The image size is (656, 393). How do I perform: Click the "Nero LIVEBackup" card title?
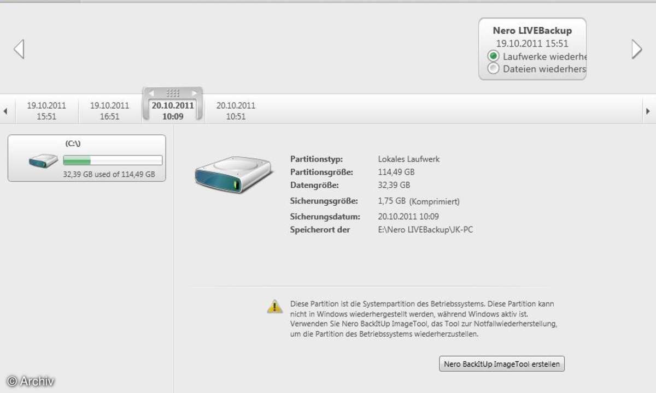[x=532, y=31]
